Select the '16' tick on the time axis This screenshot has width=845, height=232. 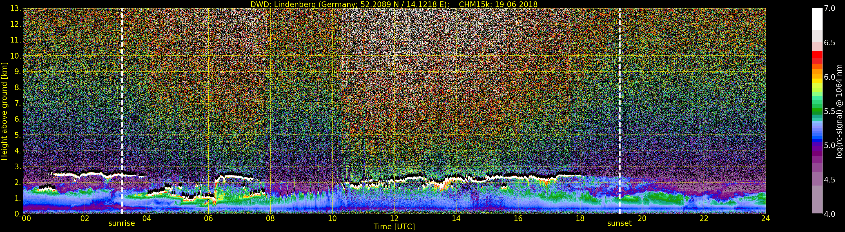518,218
